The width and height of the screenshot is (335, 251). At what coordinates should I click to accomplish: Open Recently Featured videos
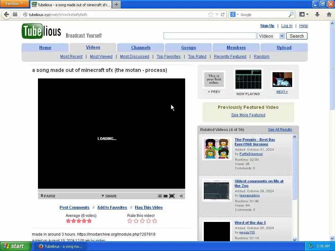click(x=230, y=57)
